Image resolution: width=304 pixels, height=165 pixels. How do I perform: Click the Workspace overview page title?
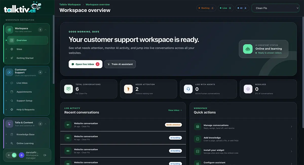(x=85, y=10)
